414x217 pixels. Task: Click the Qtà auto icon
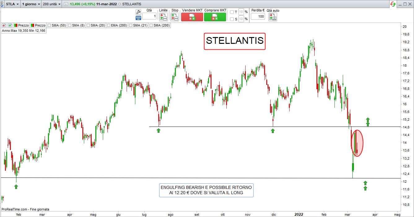coord(273,17)
